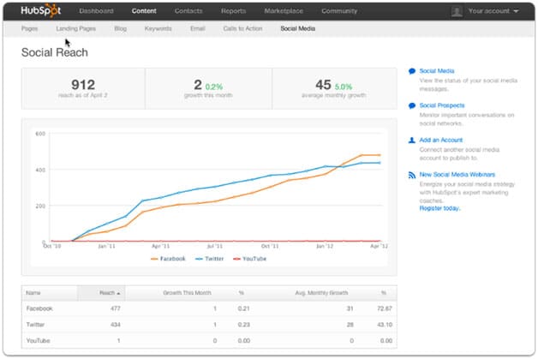This screenshot has height=359, width=538.
Task: Open the Social Prospects link
Action: coord(442,105)
